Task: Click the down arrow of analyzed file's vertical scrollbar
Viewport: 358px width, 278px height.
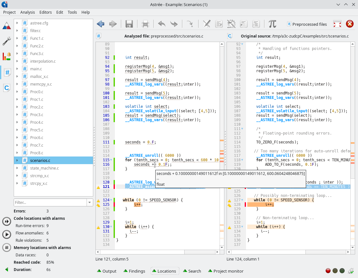Action: [x=222, y=247]
